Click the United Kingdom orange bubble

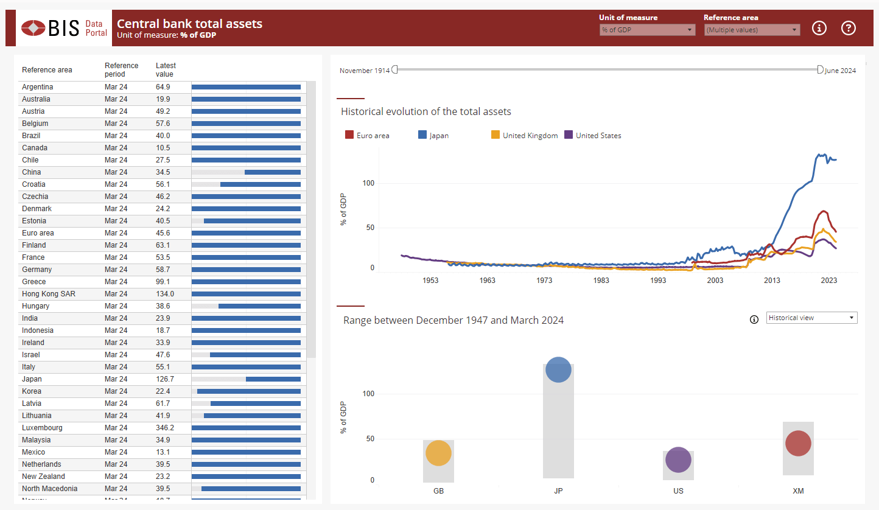click(x=438, y=453)
